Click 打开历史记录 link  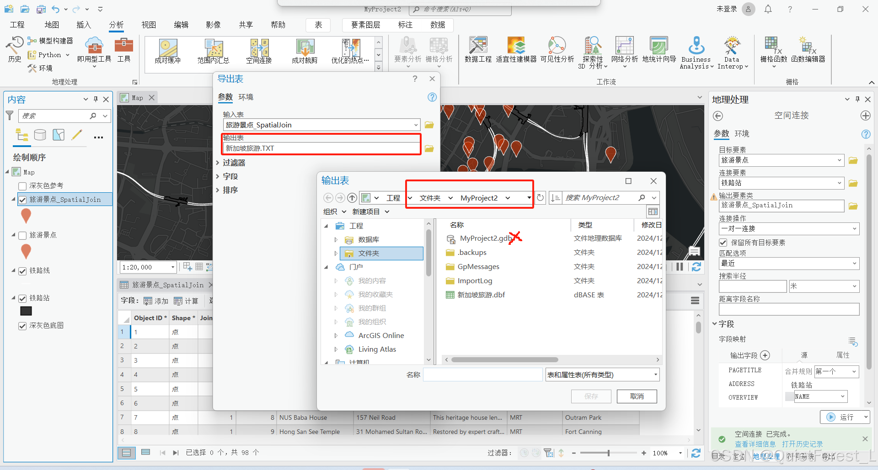802,444
